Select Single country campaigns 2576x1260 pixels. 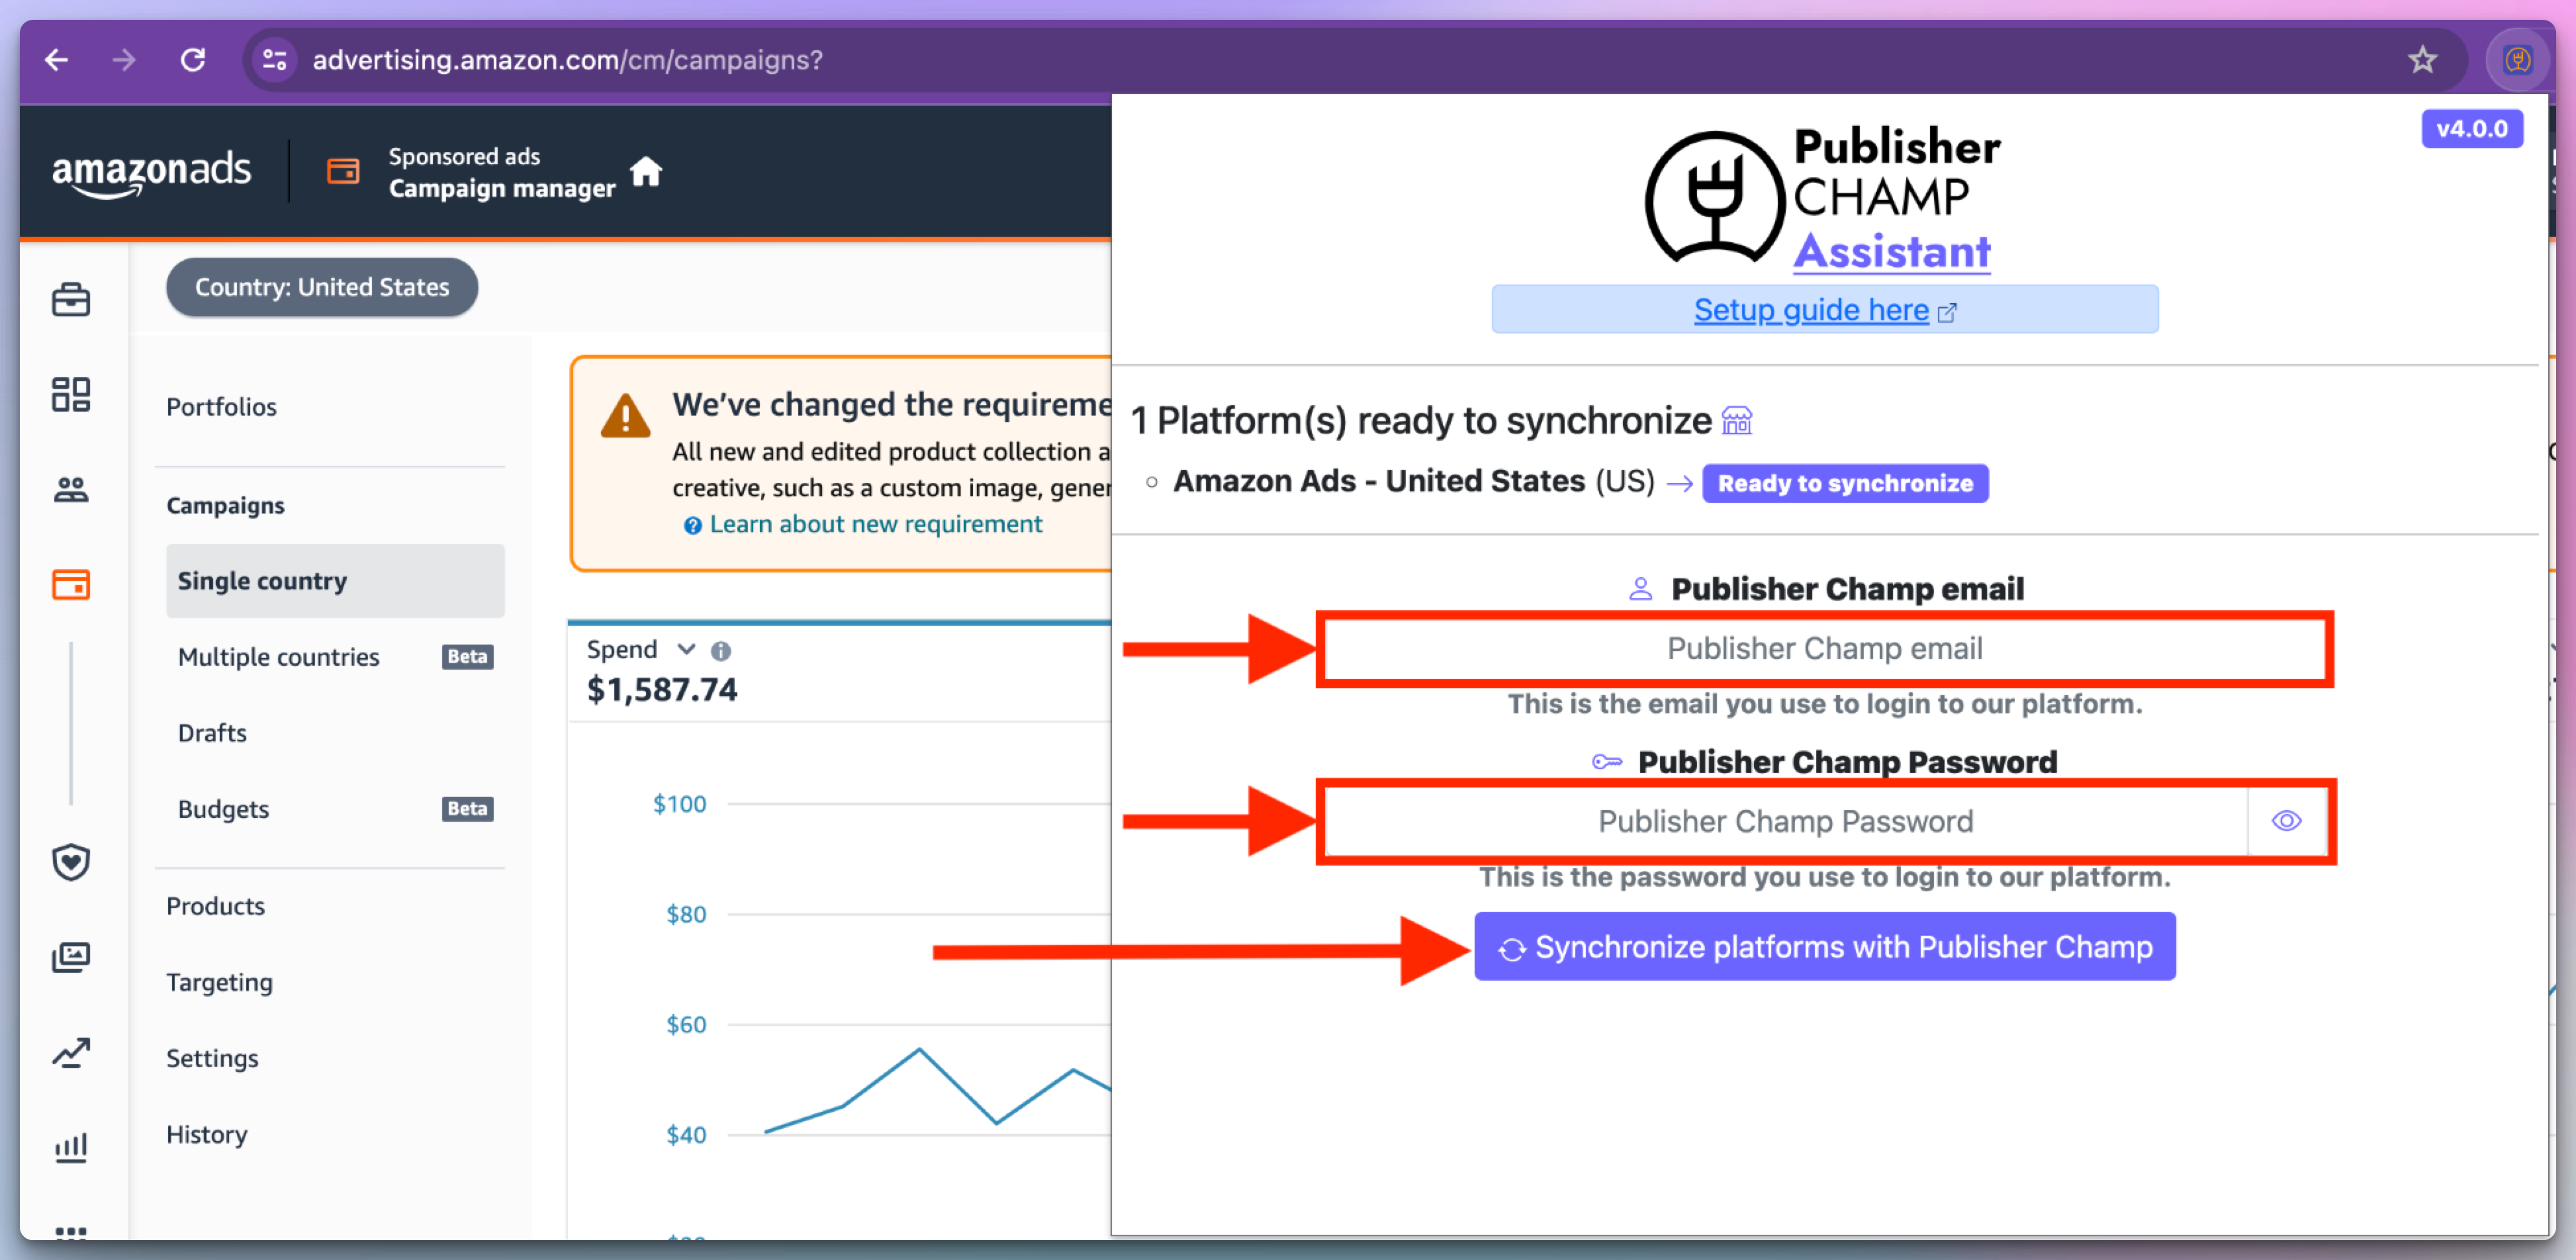tap(335, 581)
